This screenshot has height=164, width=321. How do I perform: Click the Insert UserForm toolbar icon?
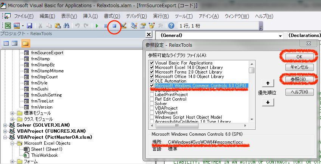click(17, 26)
